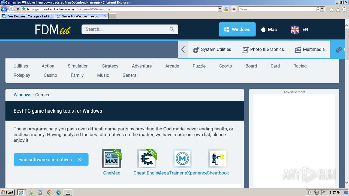This screenshot has width=349, height=196.
Task: Open Multimedia category
Action: tap(310, 50)
